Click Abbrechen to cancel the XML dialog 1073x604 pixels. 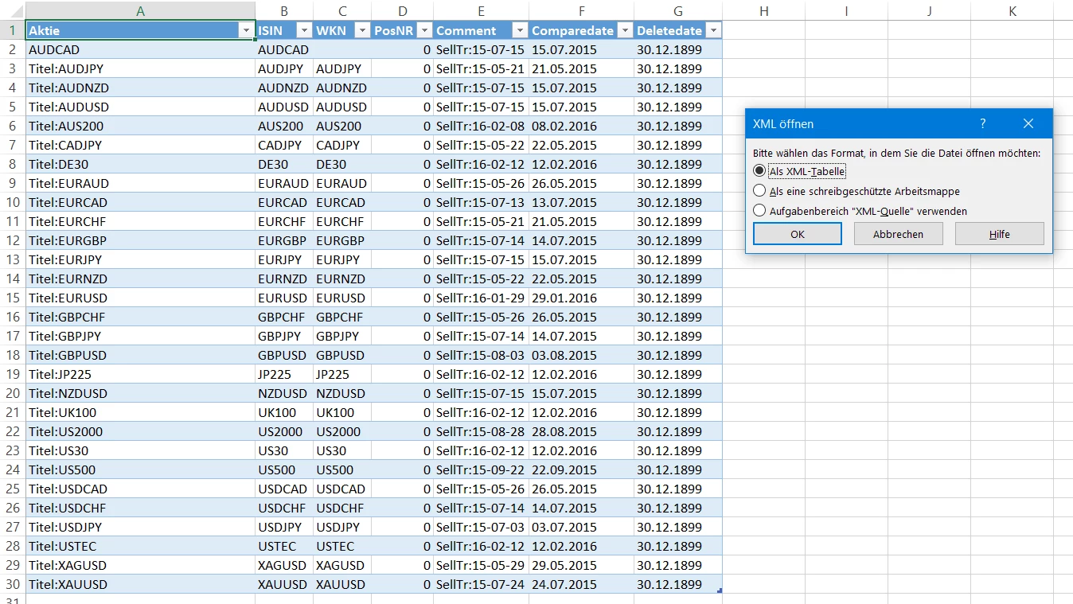(899, 234)
